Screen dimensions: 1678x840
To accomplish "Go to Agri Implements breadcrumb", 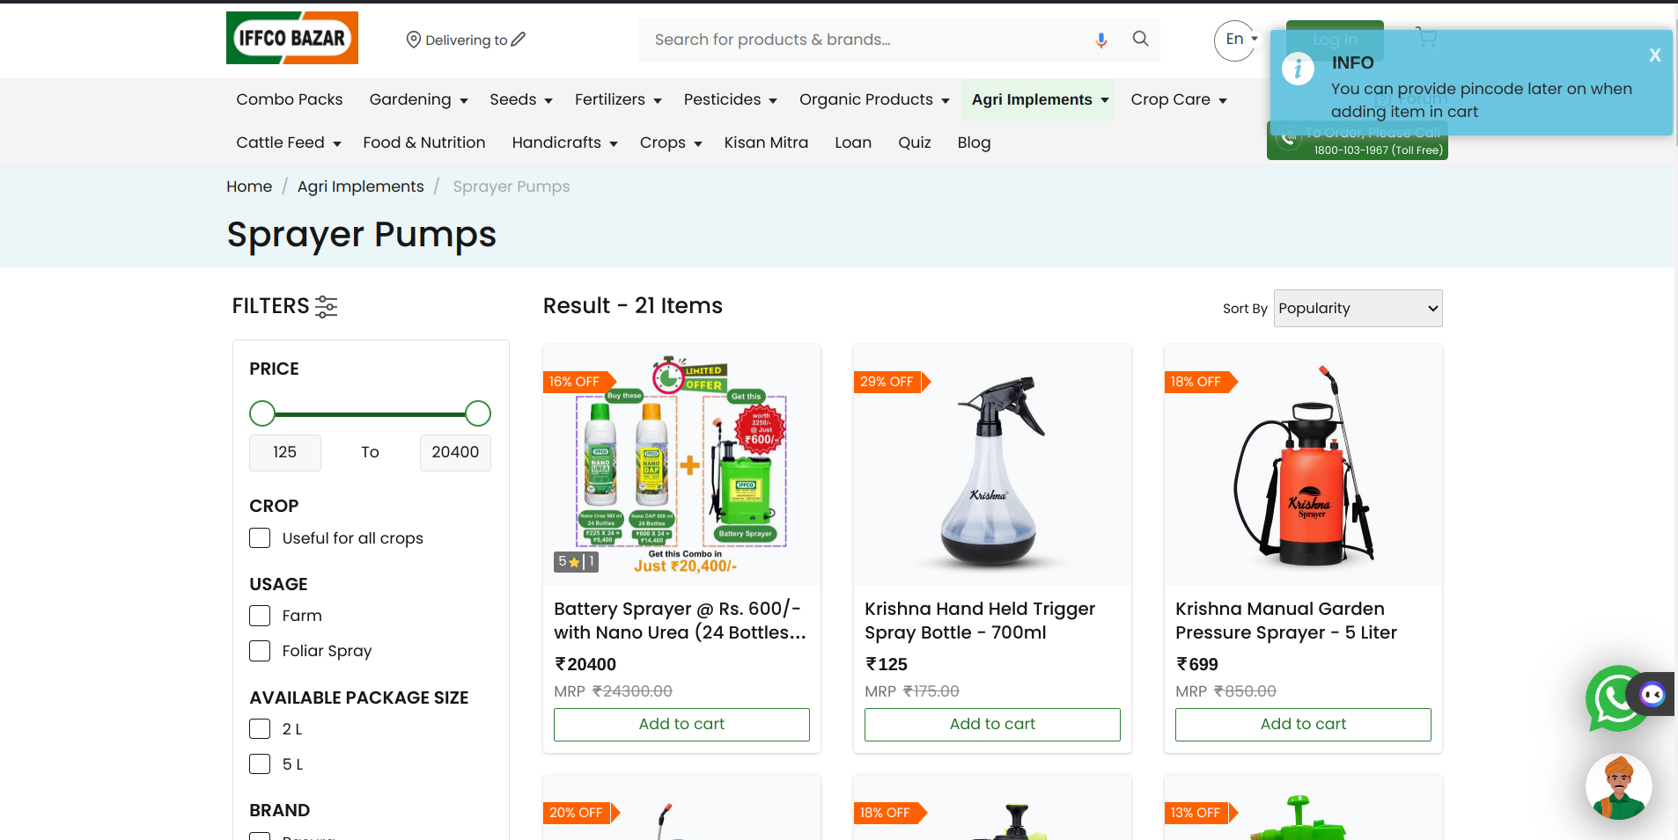I will pos(361,186).
